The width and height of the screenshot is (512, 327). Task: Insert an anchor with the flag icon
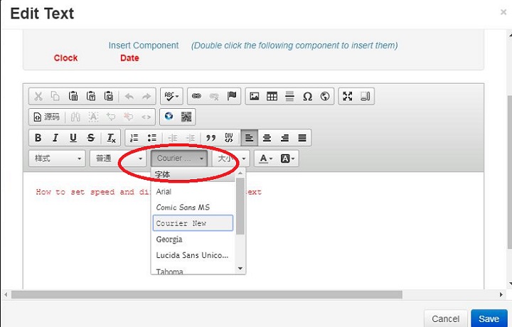point(232,97)
